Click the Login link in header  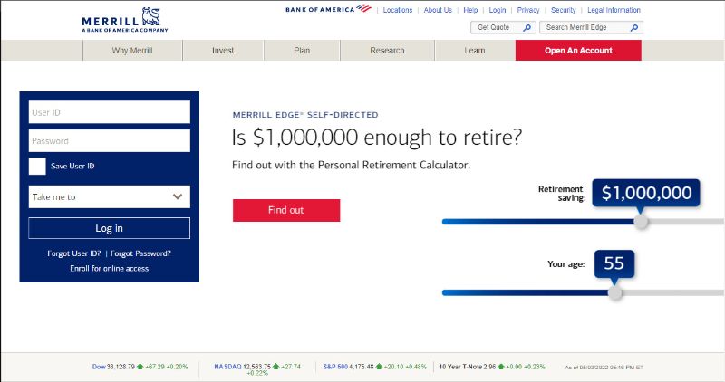pos(498,10)
